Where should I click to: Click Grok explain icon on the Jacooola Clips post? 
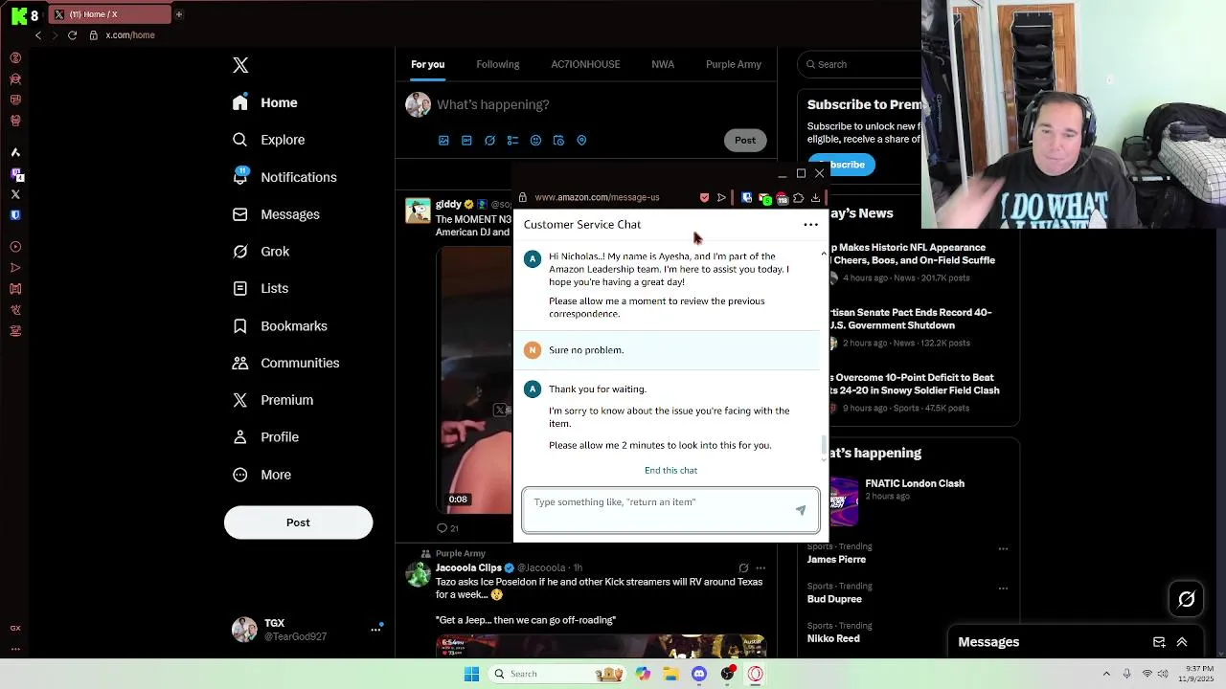point(743,568)
